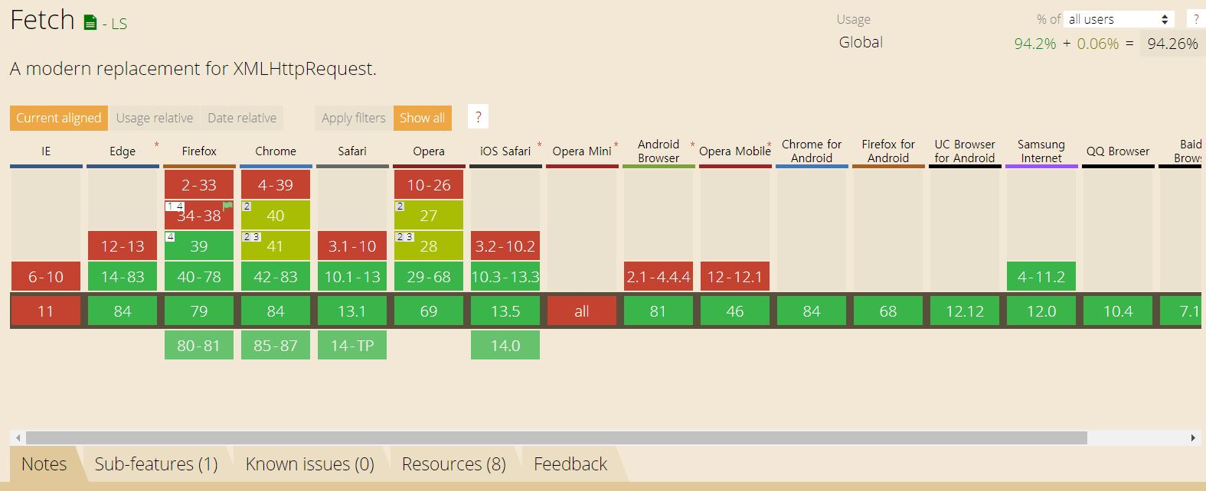
Task: Open Known issues (0) tab
Action: click(309, 463)
